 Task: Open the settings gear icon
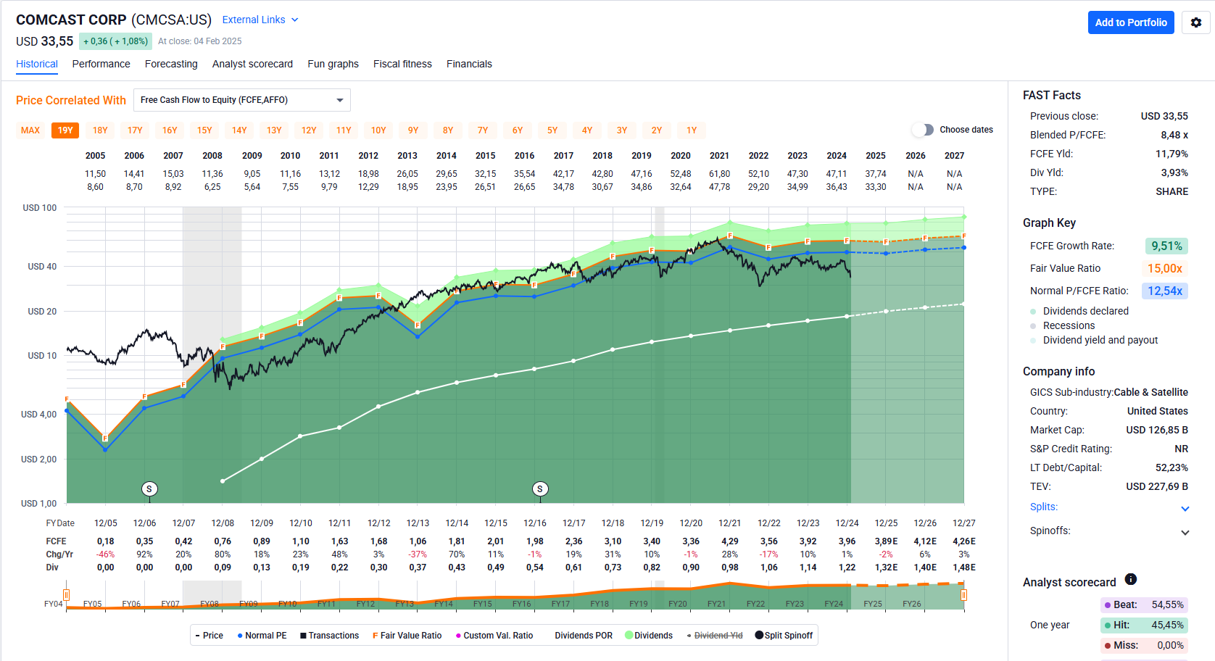[1195, 22]
